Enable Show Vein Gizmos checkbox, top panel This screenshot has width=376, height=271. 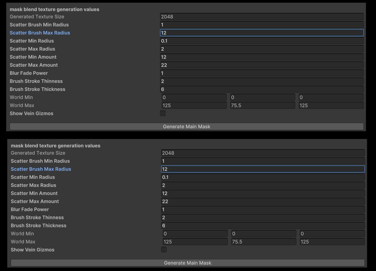tap(163, 113)
